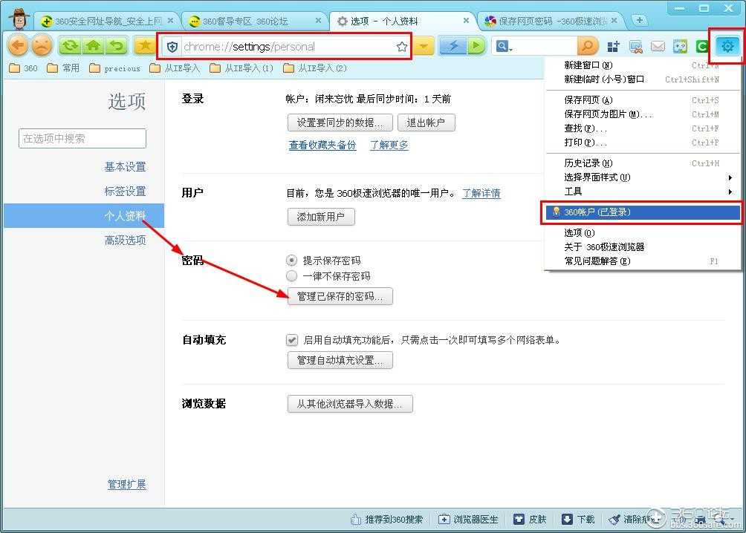This screenshot has width=746, height=533.
Task: Choose 保存网页为图片 menu entry
Action: click(x=642, y=114)
